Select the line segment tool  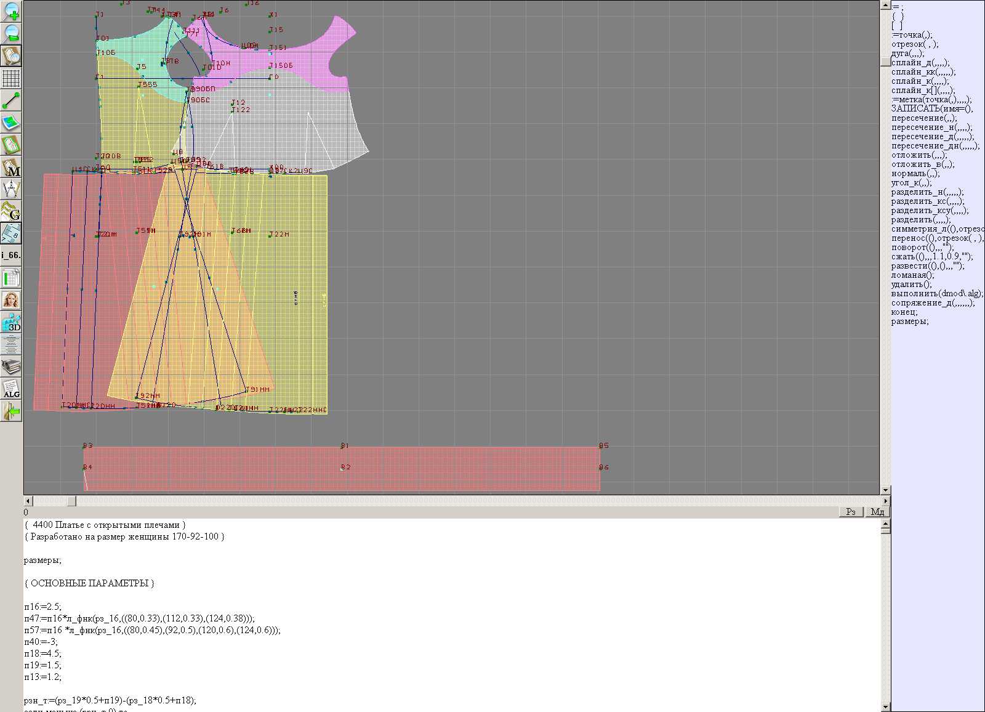pyautogui.click(x=11, y=100)
